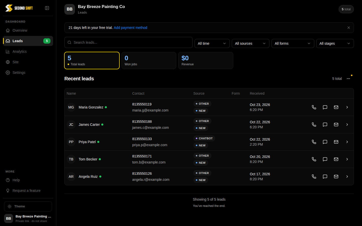This screenshot has height=226, width=362.
Task: Click Add payment method link
Action: 130,28
